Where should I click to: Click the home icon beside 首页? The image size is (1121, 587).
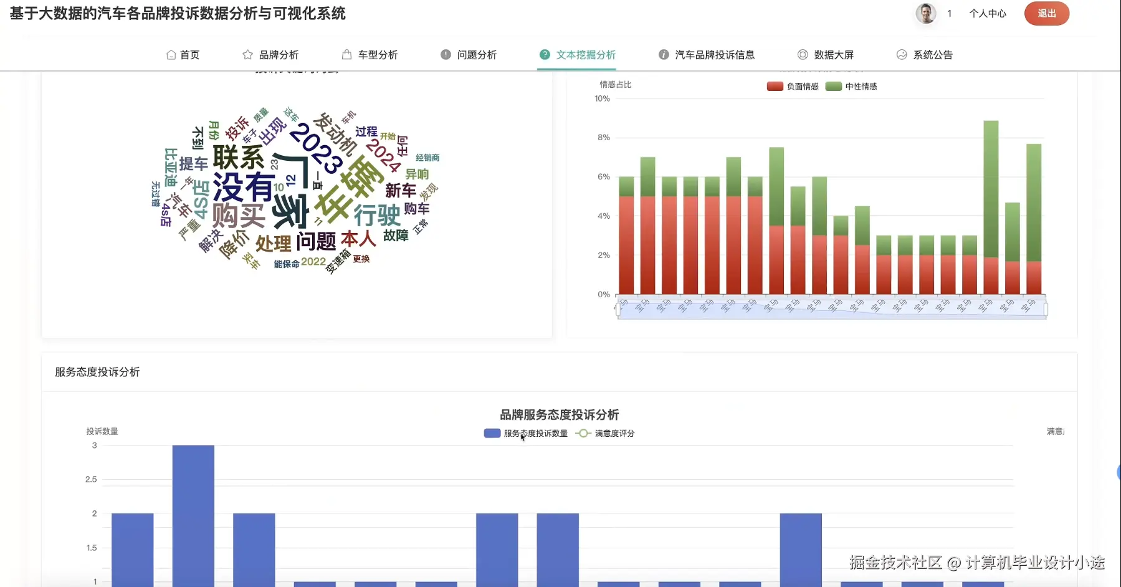(x=171, y=54)
